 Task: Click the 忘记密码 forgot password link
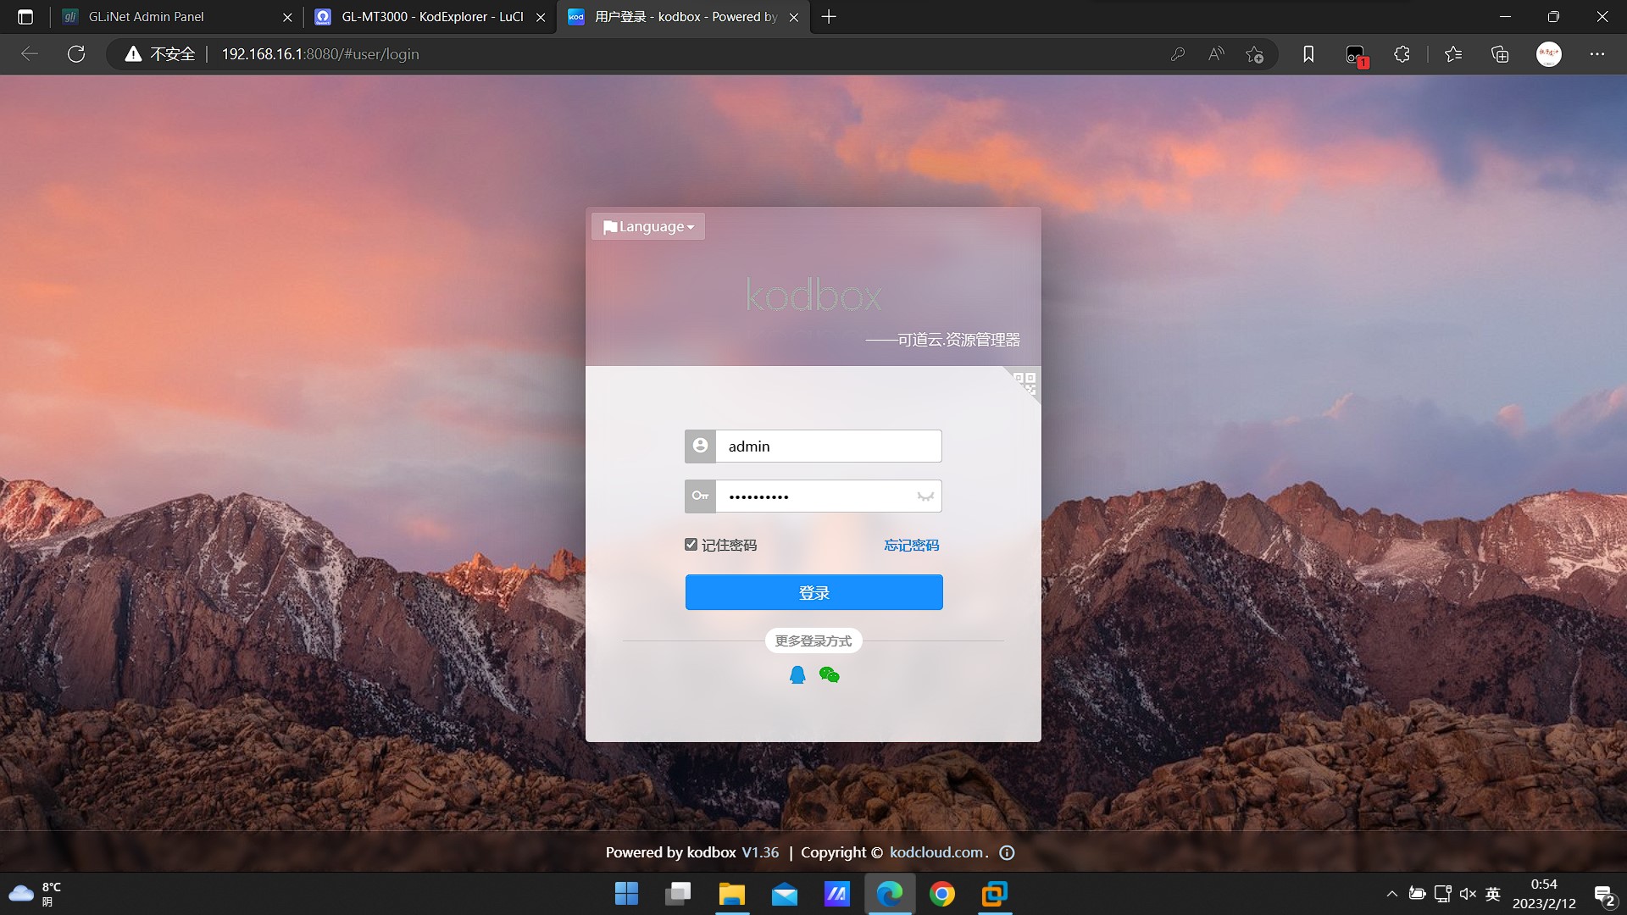point(911,545)
